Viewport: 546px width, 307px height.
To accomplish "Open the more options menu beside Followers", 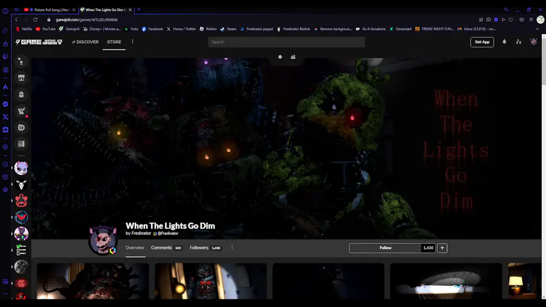I will coord(232,248).
